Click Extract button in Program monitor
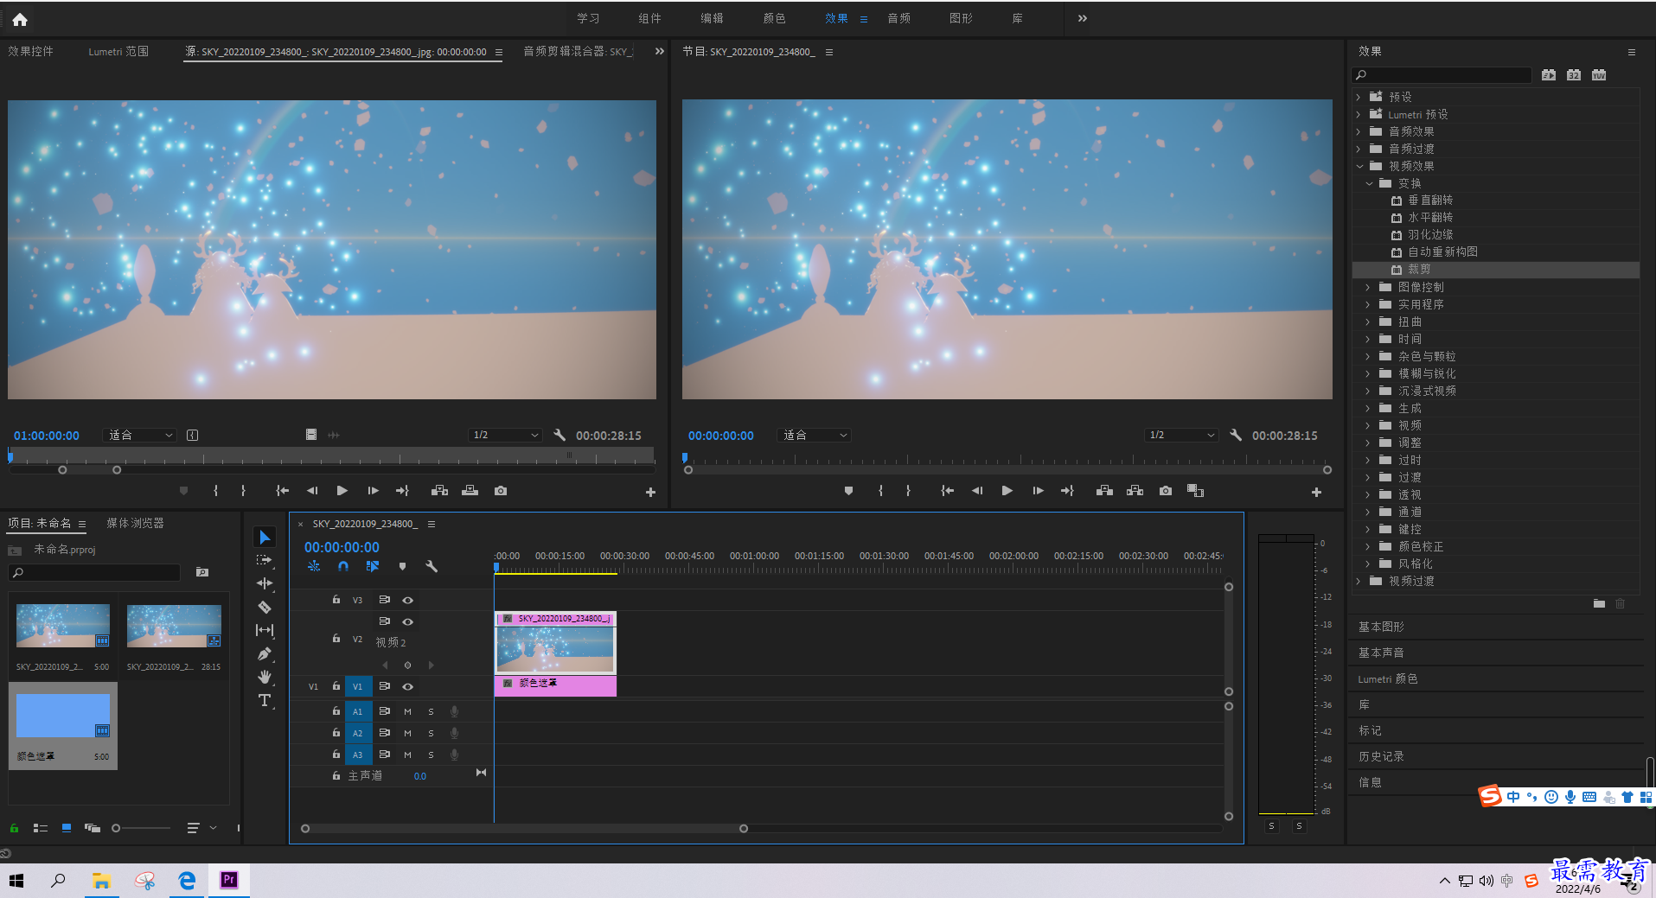 1135,491
